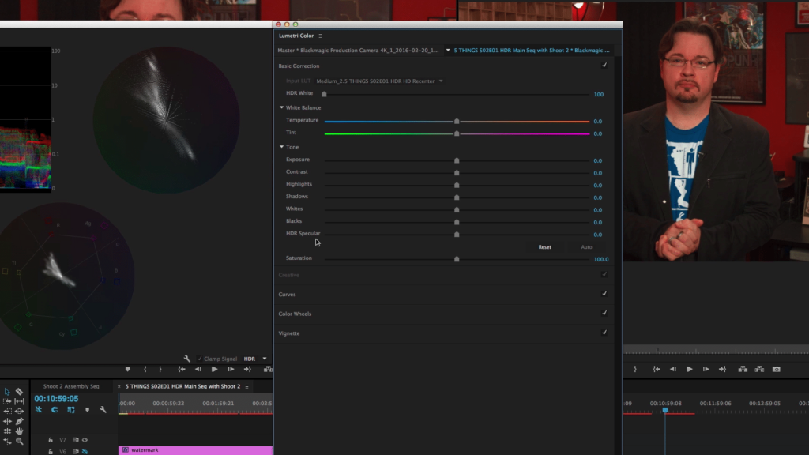This screenshot has height=455, width=809.
Task: Expand the Curves section
Action: pyautogui.click(x=287, y=294)
